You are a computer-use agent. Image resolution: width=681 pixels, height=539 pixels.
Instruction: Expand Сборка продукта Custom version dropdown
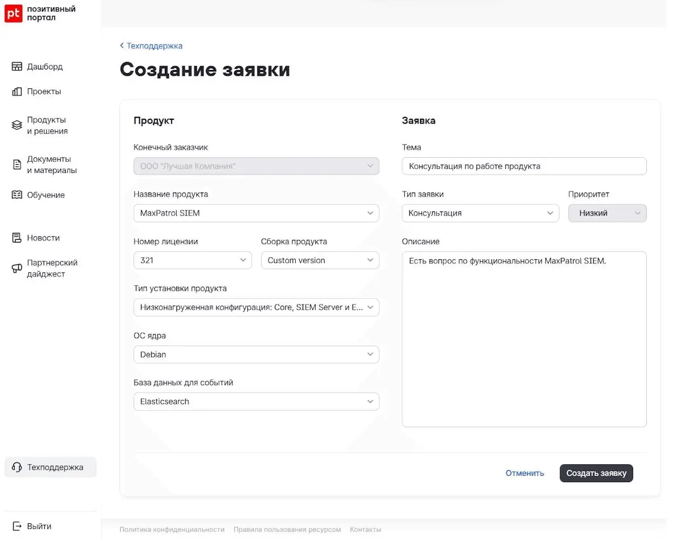click(x=320, y=260)
